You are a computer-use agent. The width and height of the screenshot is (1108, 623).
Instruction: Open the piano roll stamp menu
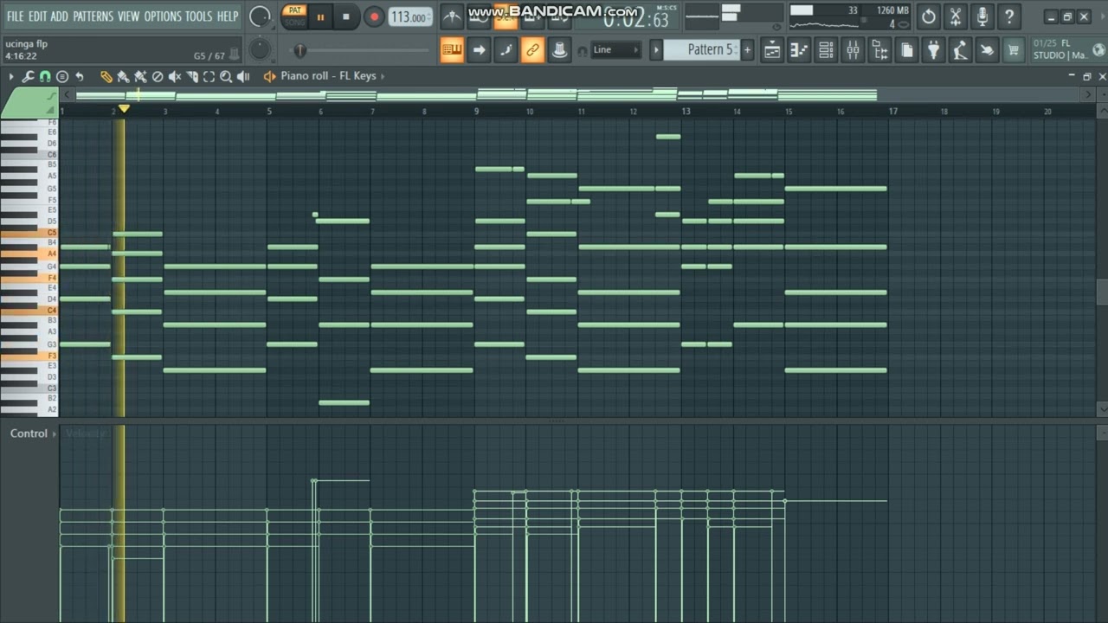pos(62,77)
